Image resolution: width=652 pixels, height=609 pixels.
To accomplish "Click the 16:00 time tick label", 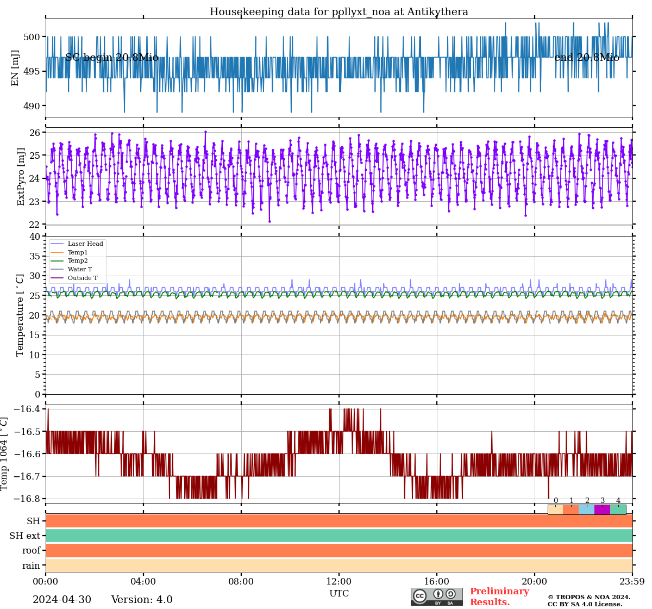I will pyautogui.click(x=437, y=581).
